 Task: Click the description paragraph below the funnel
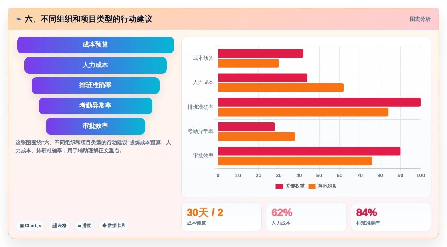(93, 147)
